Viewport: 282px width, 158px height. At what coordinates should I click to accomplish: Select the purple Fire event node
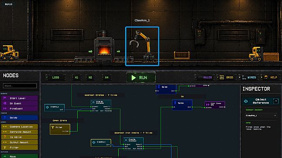click(x=215, y=105)
